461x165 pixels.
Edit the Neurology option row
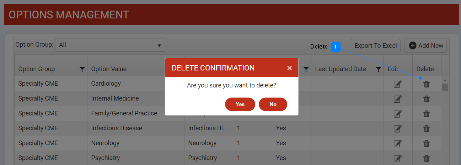pyautogui.click(x=398, y=143)
